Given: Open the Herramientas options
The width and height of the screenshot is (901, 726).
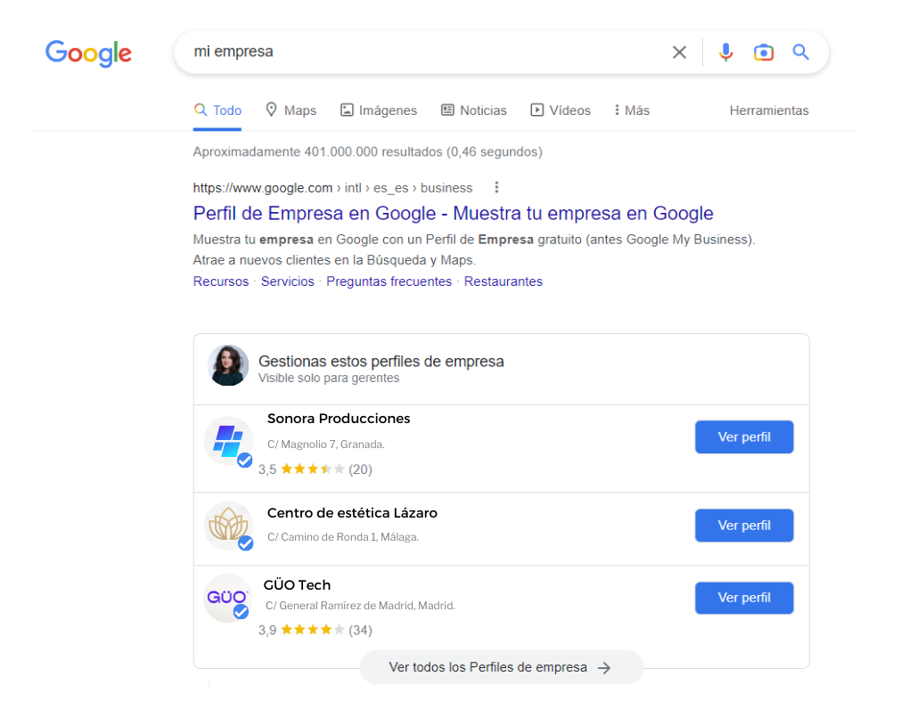Looking at the screenshot, I should [769, 110].
